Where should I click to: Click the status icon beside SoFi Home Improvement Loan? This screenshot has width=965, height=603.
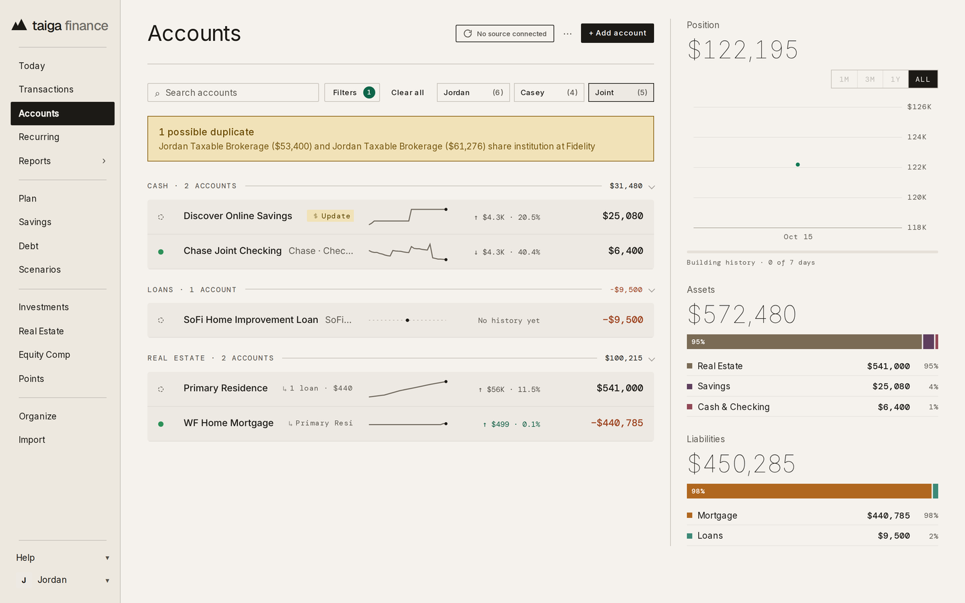pyautogui.click(x=161, y=320)
